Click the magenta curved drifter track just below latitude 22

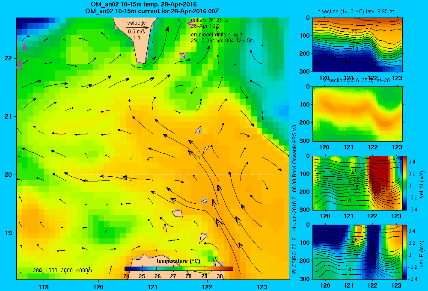click(19, 65)
